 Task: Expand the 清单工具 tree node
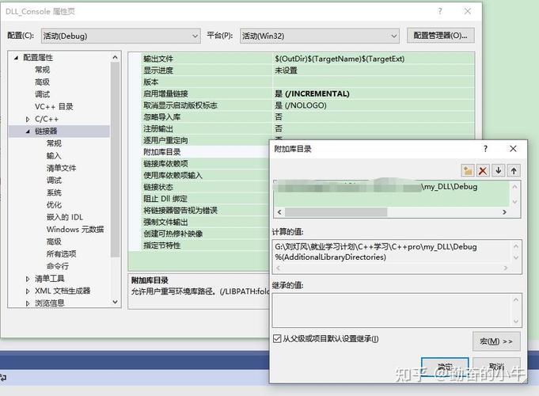click(28, 279)
